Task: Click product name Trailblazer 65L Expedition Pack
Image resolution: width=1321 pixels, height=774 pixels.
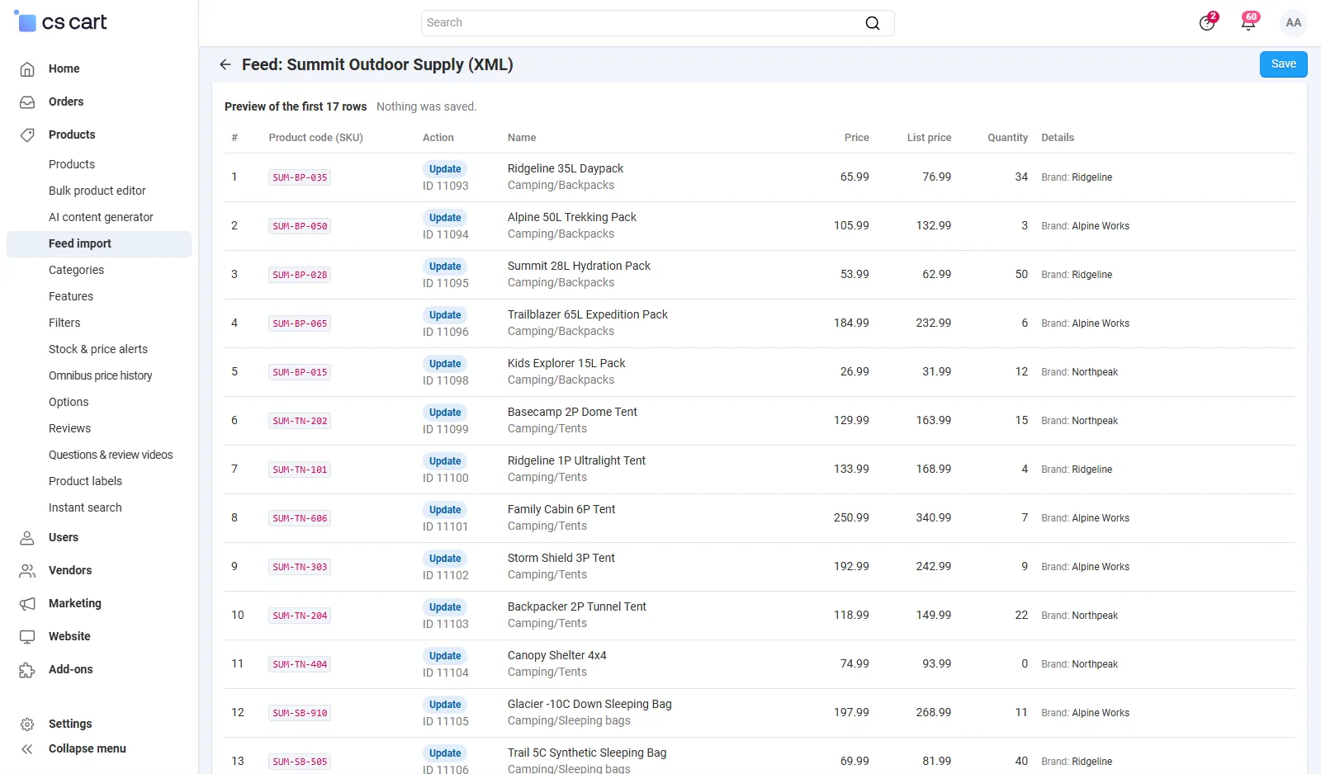Action: (x=588, y=314)
